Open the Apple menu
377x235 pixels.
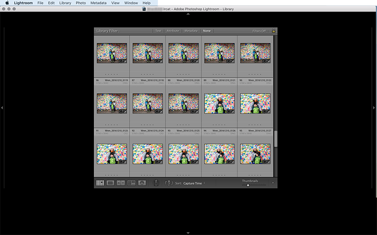7,3
